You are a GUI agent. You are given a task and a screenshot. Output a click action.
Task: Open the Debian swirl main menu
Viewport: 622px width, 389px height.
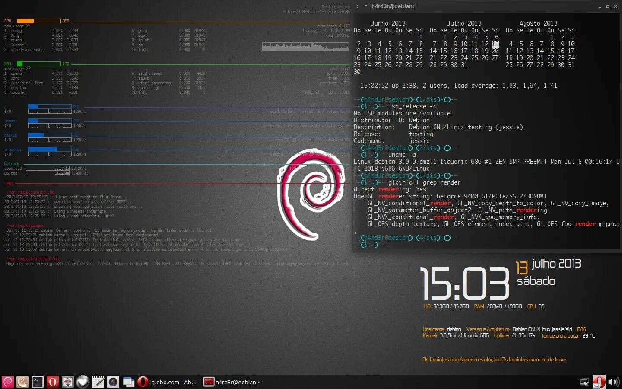[8, 382]
